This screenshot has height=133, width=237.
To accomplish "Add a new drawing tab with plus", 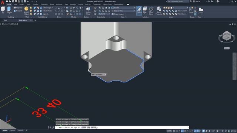I will point(35,20).
